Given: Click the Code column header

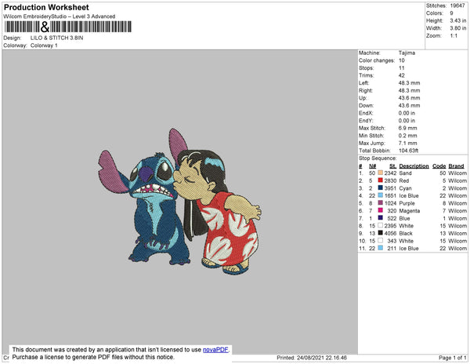Looking at the screenshot, I should (439, 166).
